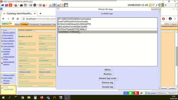Click the OPAC button
The image size is (178, 100).
(x=167, y=24)
